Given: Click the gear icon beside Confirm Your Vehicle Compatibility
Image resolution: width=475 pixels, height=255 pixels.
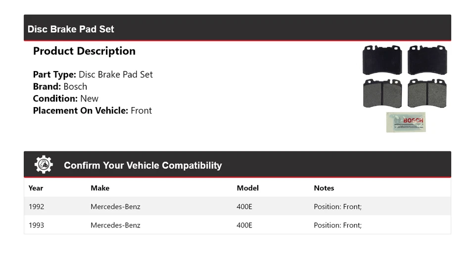Looking at the screenshot, I should coord(44,165).
